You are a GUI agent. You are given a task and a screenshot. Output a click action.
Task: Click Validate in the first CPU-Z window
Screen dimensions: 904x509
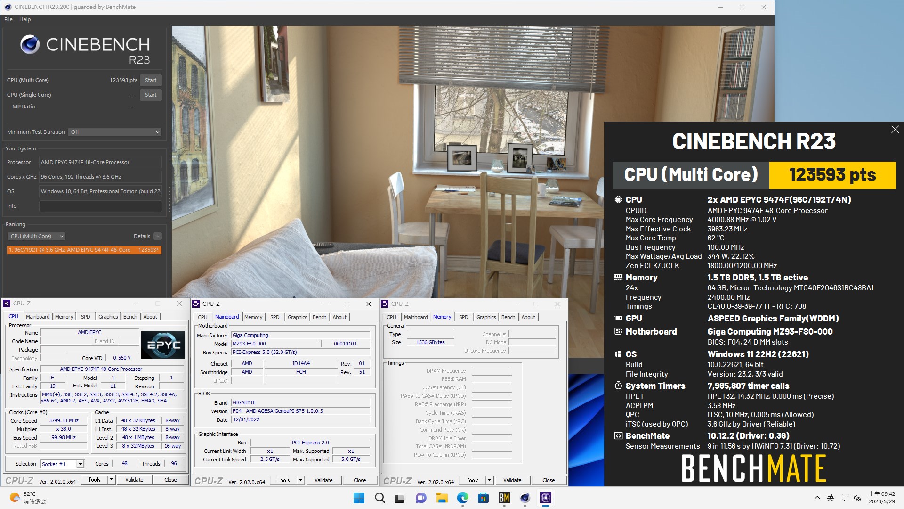(x=134, y=480)
